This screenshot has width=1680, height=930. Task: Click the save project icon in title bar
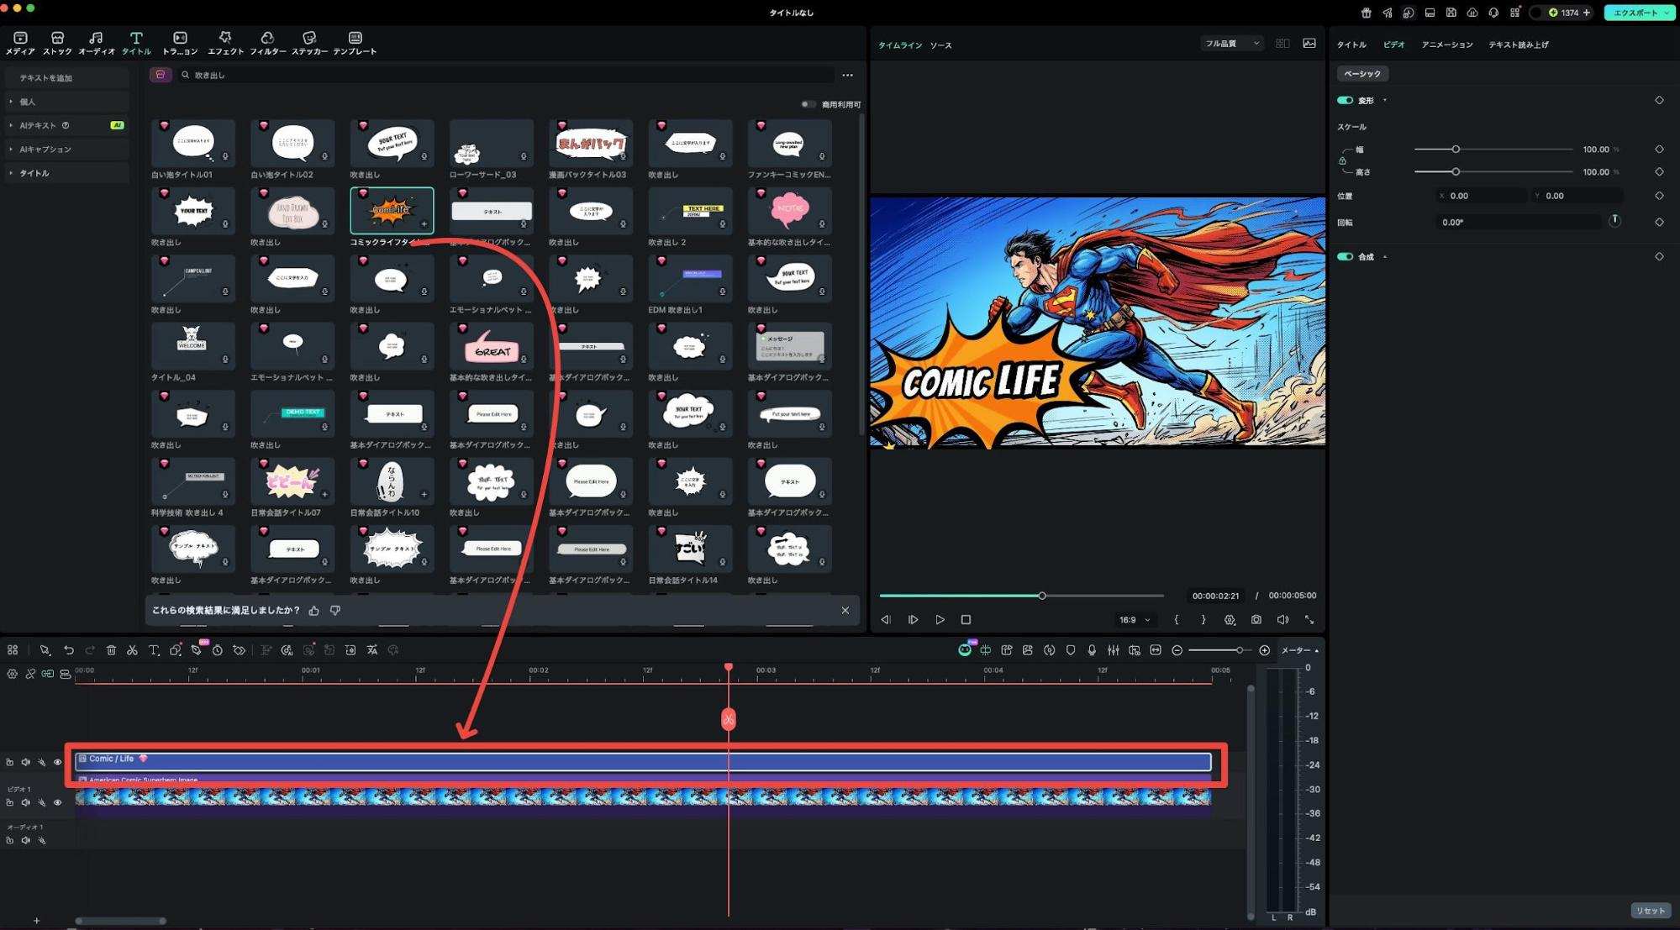pos(1451,13)
